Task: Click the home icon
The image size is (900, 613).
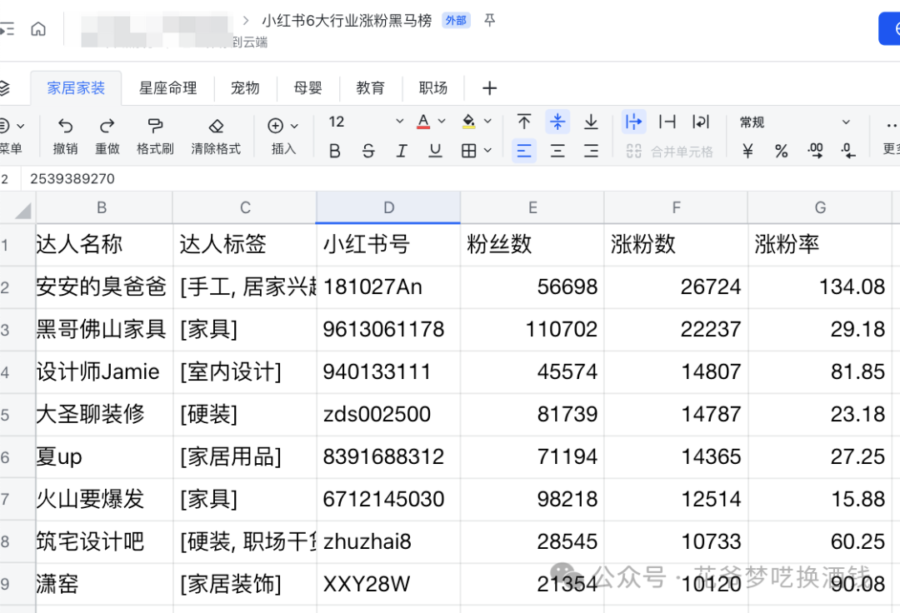Action: pyautogui.click(x=38, y=28)
